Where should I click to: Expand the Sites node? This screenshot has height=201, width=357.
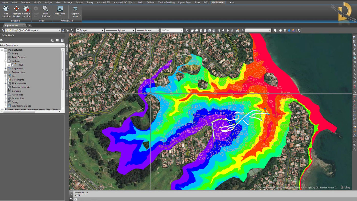(6, 76)
